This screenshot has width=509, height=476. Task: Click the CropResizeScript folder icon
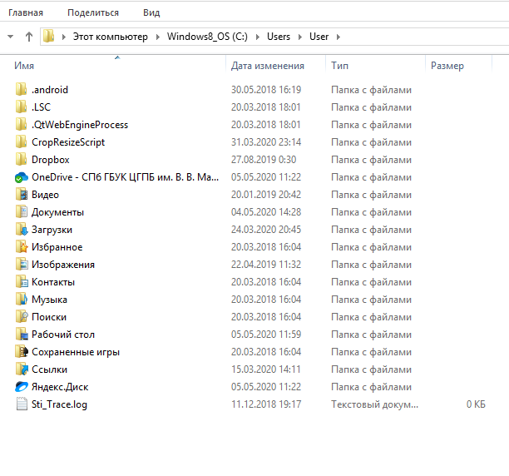[22, 142]
